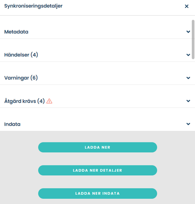The width and height of the screenshot is (195, 204).
Task: Click the scrollbar track below the thumb
Action: coord(193,94)
